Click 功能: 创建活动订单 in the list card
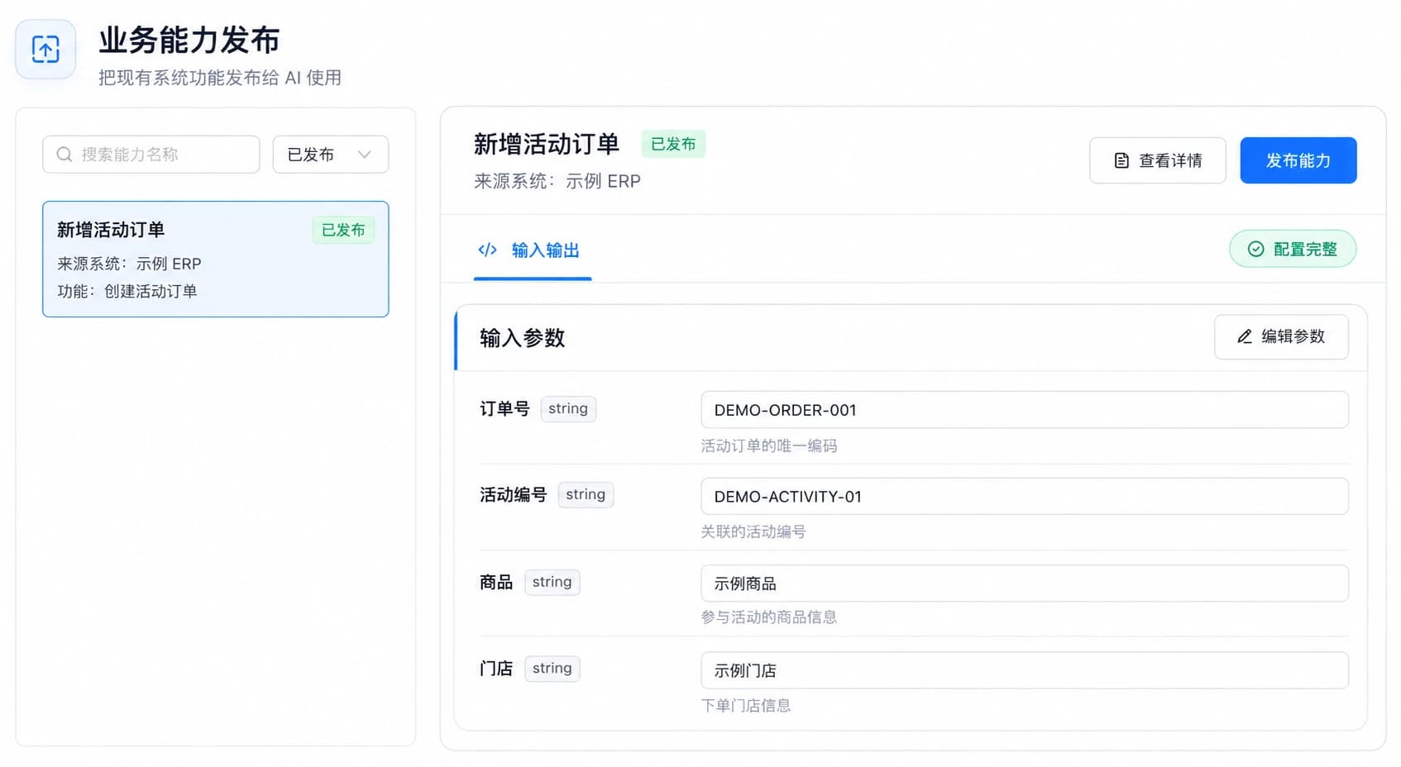Viewport: 1401px width, 767px height. coord(127,291)
